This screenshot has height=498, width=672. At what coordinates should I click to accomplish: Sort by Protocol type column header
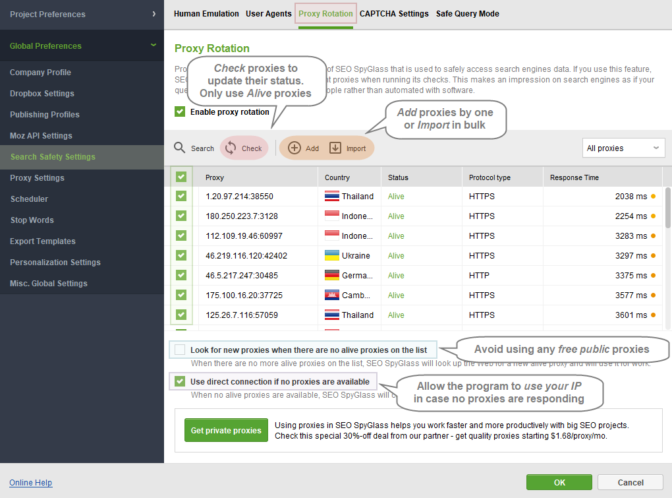coord(502,177)
